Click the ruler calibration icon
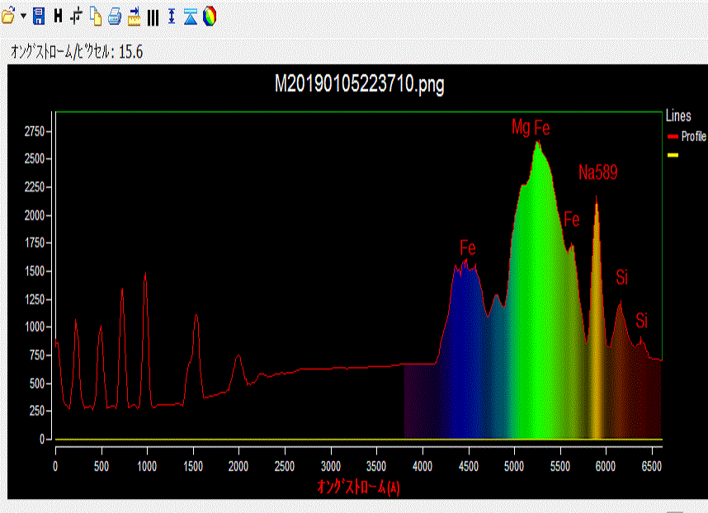 (134, 16)
